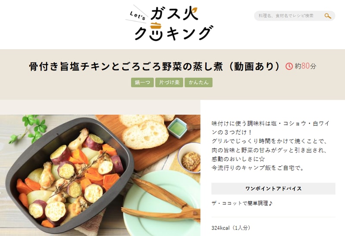Click the leaf icon on 火 character
The width and height of the screenshot is (345, 236).
[x=194, y=10]
